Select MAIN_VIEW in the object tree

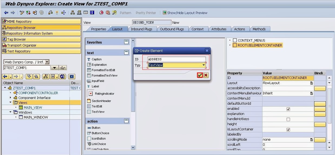click(33, 107)
